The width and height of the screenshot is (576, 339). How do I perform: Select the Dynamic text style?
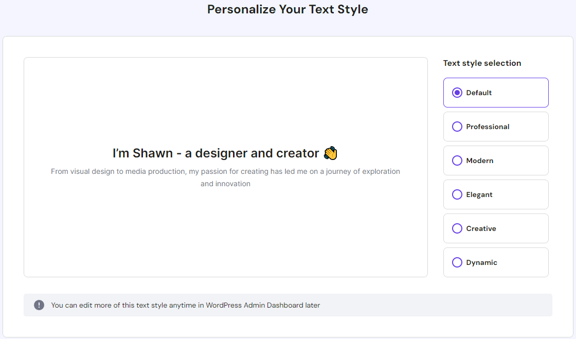(x=457, y=262)
